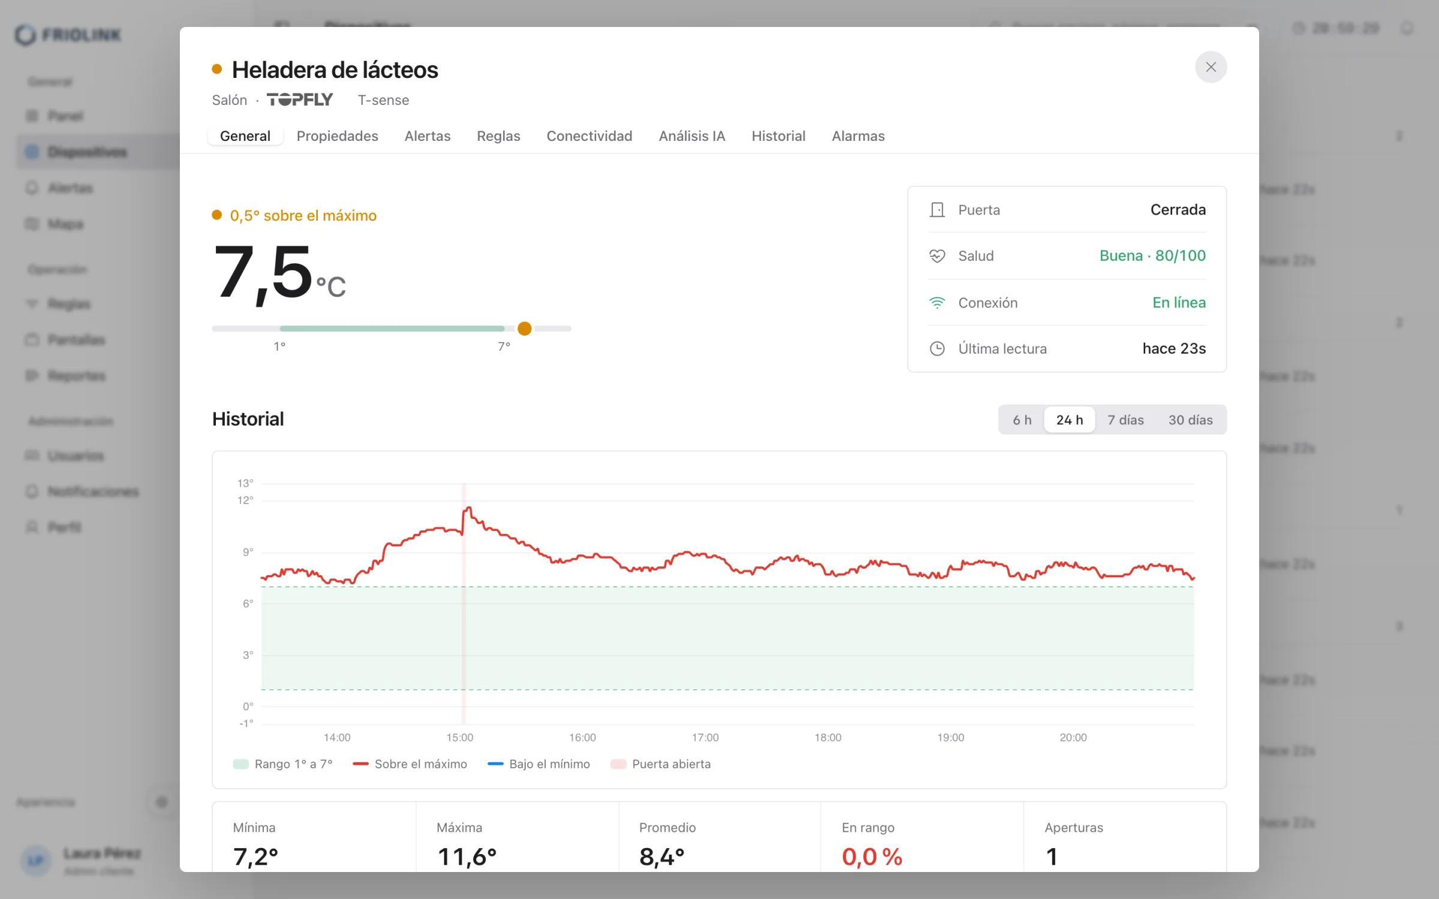Click the Aperturas count statistic
The width and height of the screenshot is (1439, 899).
[x=1125, y=837]
